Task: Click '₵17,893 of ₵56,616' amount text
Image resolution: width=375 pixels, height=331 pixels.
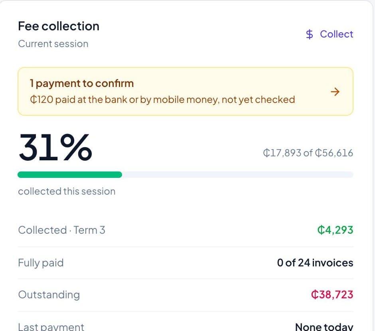Action: (x=308, y=153)
